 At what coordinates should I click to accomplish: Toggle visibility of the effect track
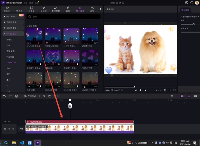pyautogui.click(x=9, y=122)
